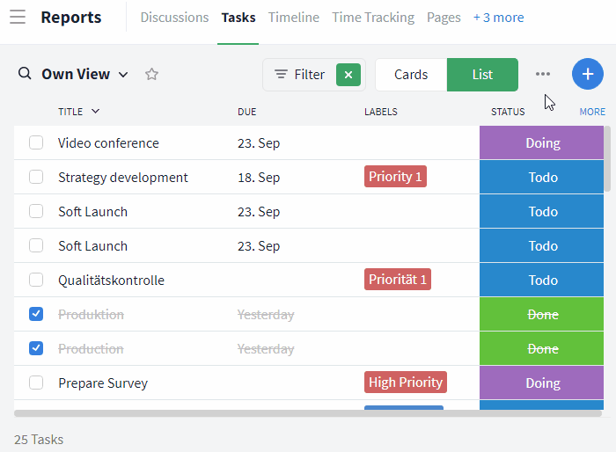This screenshot has height=452, width=616.
Task: Open the Prepare Survey task
Action: click(103, 383)
